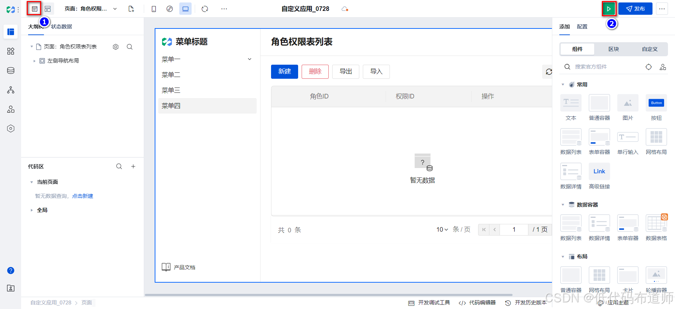Add the 高级链接 Link component

coord(599,176)
